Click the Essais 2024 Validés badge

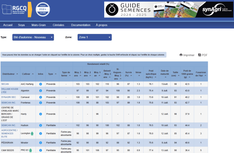[x=43, y=9]
